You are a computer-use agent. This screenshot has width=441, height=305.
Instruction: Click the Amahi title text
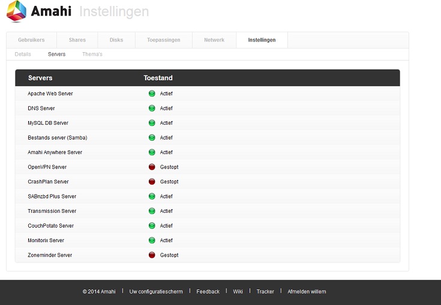[x=51, y=11]
